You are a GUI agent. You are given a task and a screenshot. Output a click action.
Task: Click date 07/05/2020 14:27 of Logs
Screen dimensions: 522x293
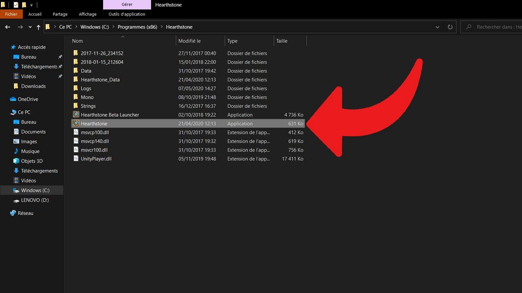[x=197, y=89]
